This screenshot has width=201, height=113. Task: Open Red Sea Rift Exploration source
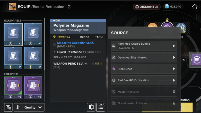tap(144, 80)
